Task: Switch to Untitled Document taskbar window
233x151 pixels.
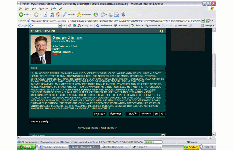Action: click(x=115, y=147)
